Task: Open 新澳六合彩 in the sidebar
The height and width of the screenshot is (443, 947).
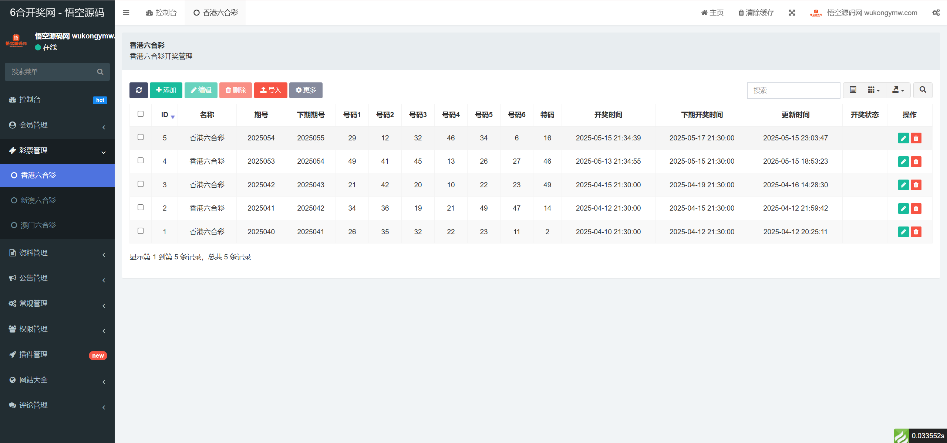Action: (38, 200)
